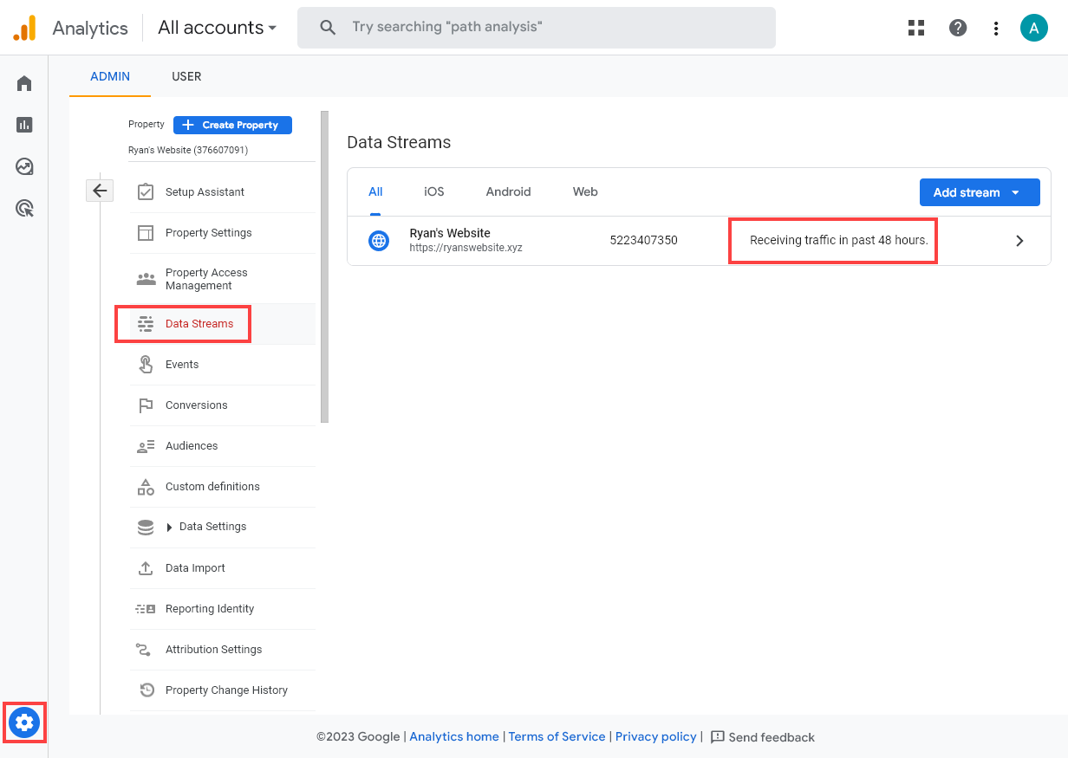Expand the Data Settings section
This screenshot has width=1068, height=758.
pos(212,527)
